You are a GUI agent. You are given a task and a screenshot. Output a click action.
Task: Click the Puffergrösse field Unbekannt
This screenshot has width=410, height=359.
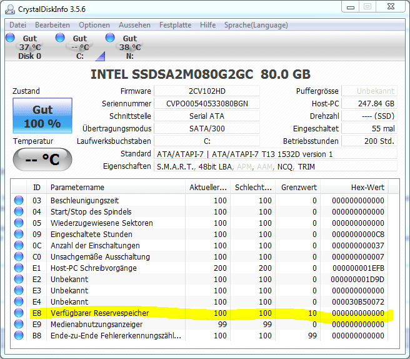tap(369, 91)
